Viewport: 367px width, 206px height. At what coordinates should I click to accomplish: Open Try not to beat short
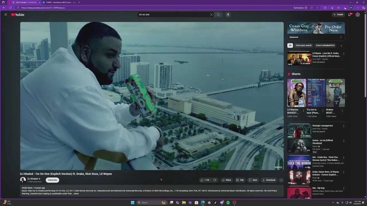tap(316, 93)
